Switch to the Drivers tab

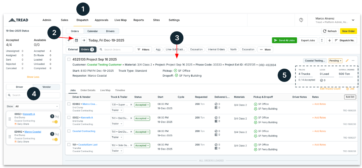pos(110,31)
